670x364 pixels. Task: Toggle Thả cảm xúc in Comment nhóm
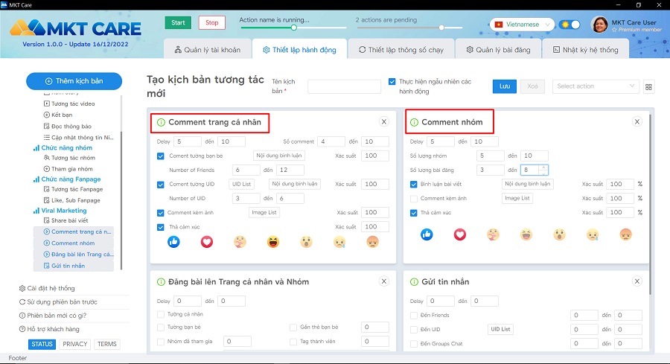pyautogui.click(x=414, y=213)
